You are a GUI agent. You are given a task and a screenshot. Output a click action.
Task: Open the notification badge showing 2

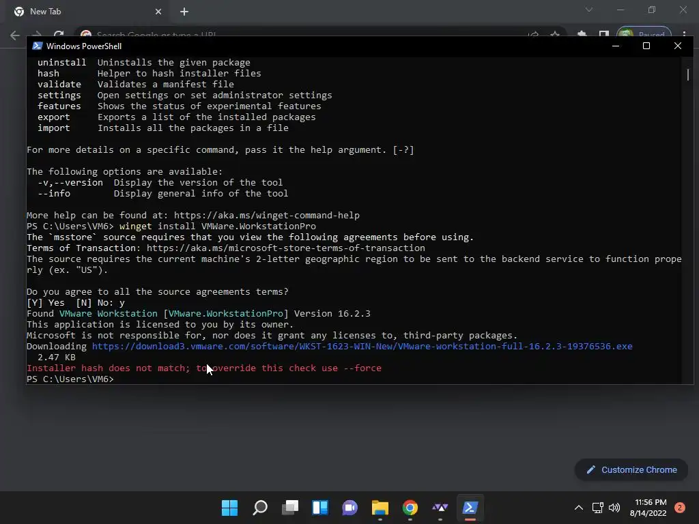coord(680,508)
